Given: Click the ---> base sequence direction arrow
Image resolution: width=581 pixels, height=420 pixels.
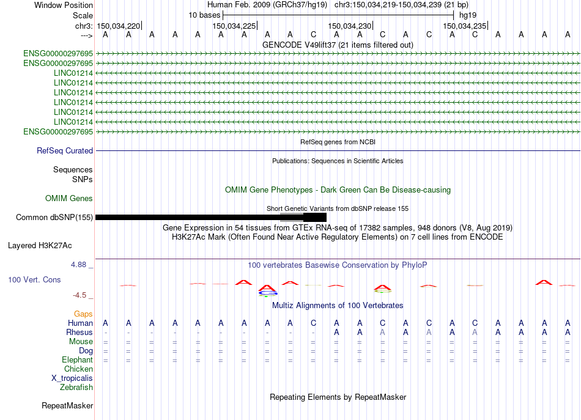Looking at the screenshot, I should click(x=87, y=35).
